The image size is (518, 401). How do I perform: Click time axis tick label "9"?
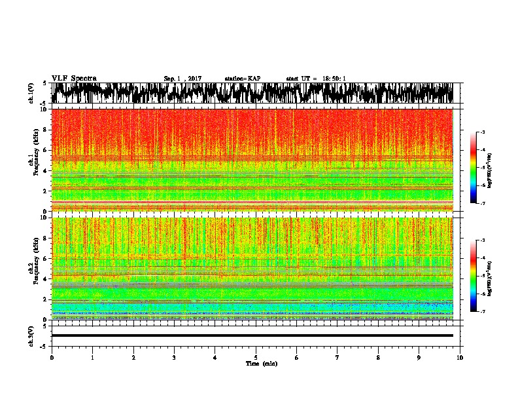[x=419, y=358]
